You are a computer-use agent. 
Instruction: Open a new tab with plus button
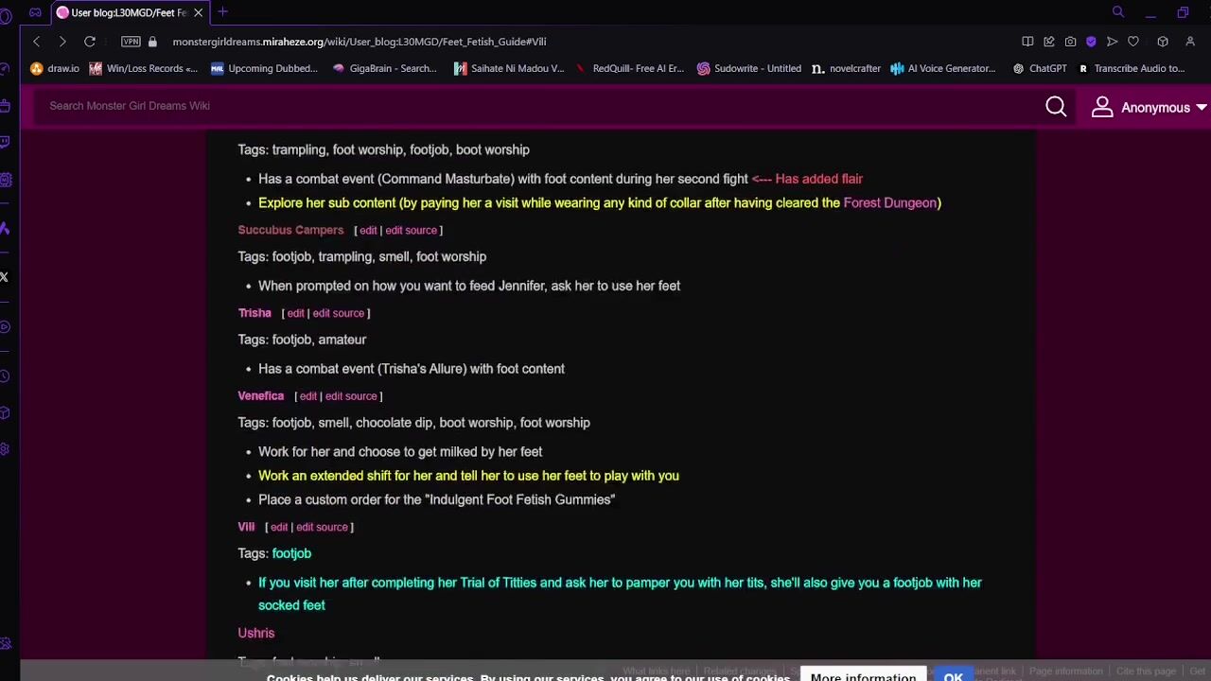(x=222, y=12)
